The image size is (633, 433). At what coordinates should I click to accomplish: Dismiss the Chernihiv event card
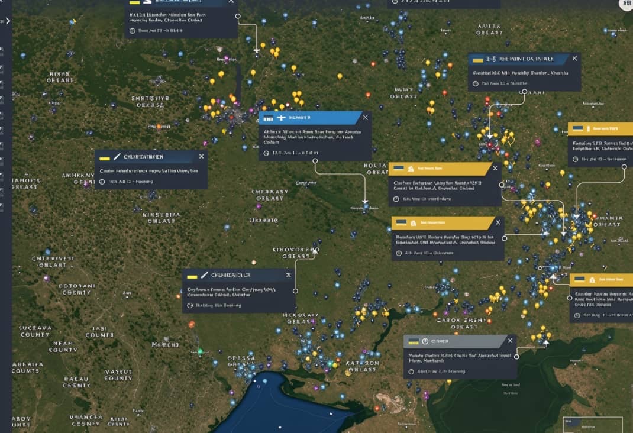[x=201, y=157]
